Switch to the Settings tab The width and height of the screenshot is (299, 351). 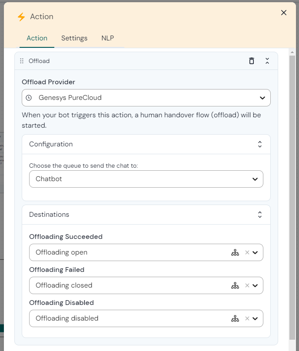pos(74,38)
